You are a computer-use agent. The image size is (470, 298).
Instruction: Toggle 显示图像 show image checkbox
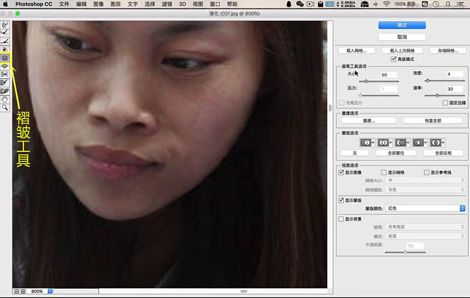[x=341, y=172]
